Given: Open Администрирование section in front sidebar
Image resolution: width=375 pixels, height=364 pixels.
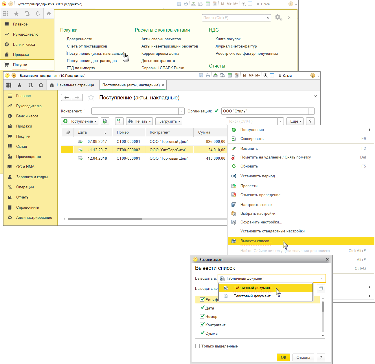Looking at the screenshot, I should [x=34, y=217].
